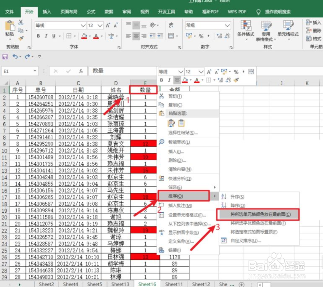Open the customize quick access toolbar dropdown

pos(39,56)
